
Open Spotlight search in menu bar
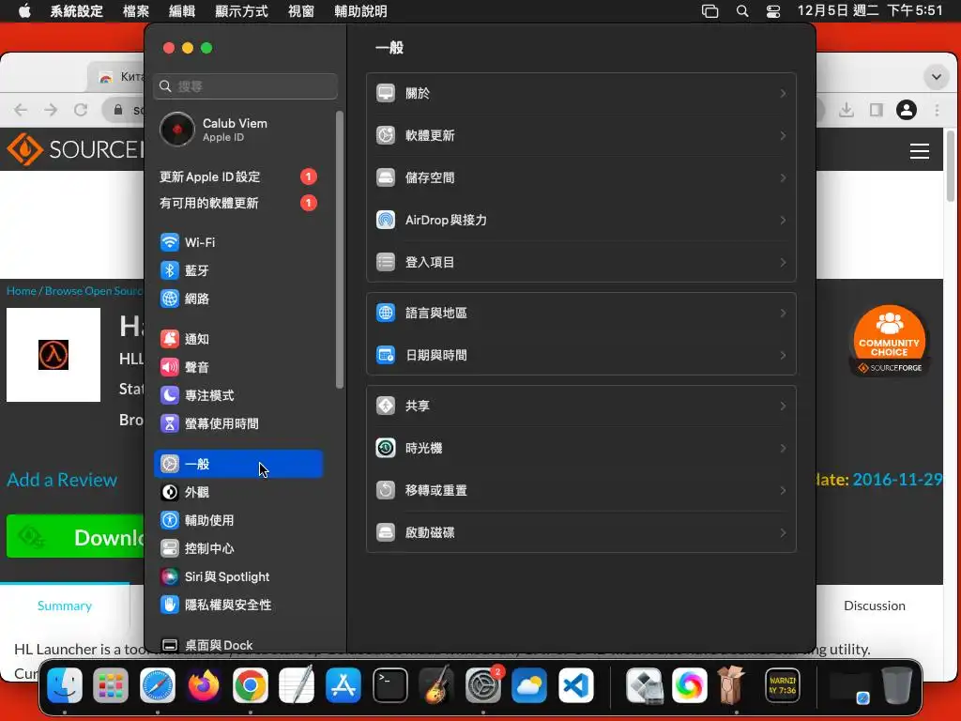742,11
